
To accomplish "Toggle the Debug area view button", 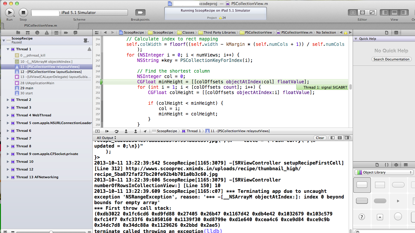I will [394, 12].
